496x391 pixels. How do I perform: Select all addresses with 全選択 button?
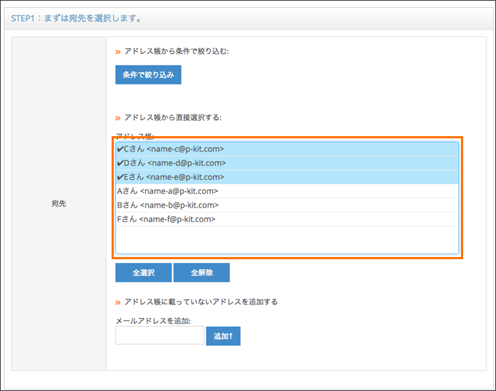pos(143,272)
